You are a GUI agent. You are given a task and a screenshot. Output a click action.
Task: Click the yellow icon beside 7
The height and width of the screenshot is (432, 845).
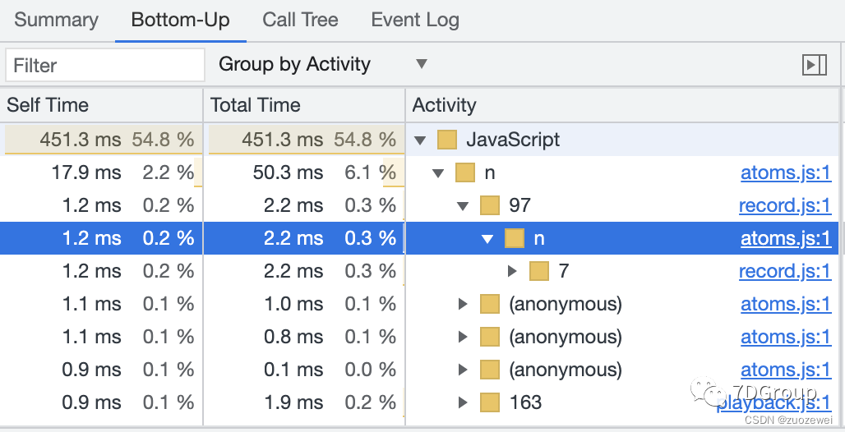(x=539, y=271)
